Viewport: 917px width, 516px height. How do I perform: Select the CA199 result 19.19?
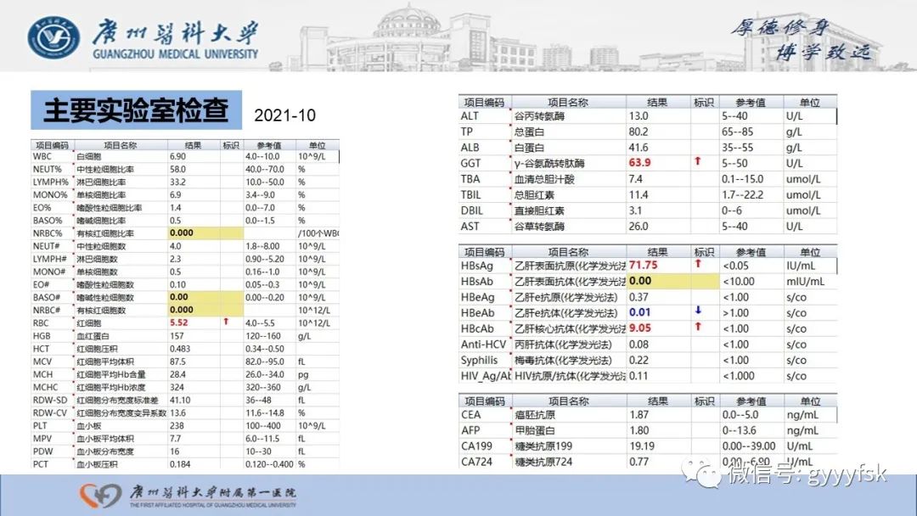tap(642, 446)
